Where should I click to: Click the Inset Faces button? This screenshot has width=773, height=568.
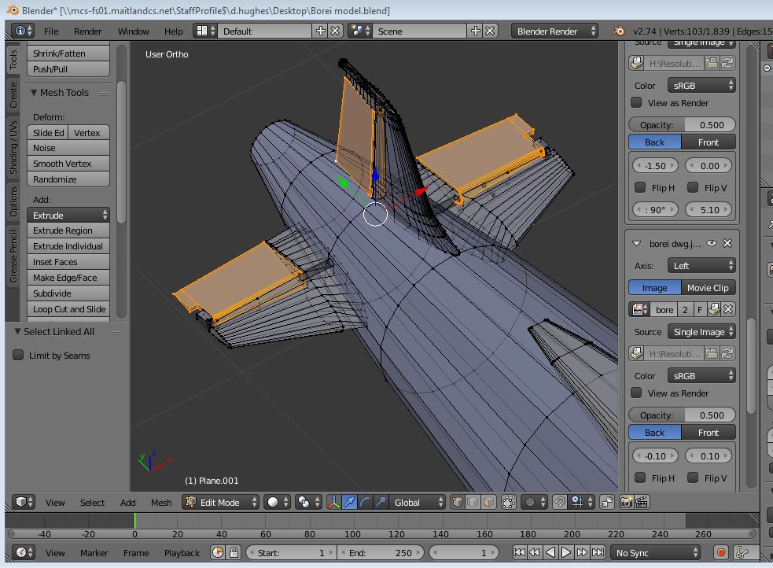pos(68,262)
